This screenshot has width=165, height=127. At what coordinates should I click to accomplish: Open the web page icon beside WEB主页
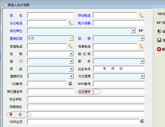(142, 121)
